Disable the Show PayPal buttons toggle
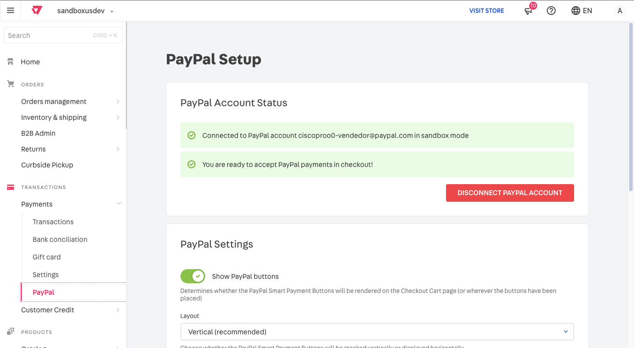 point(193,276)
